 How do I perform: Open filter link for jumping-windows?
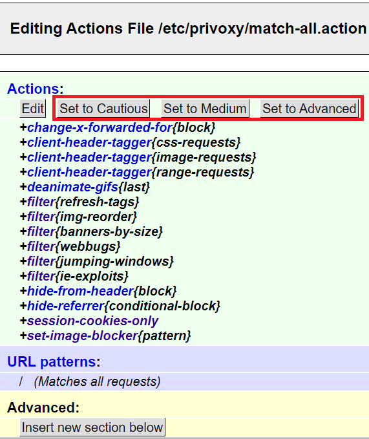tap(41, 261)
